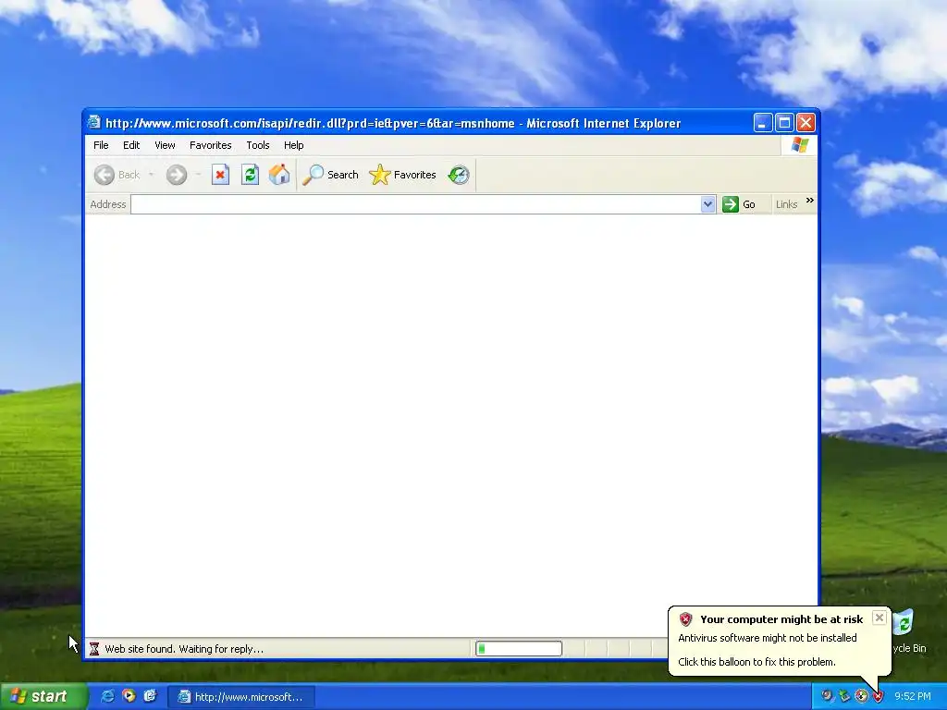Minimize the Internet Explorer window
Image resolution: width=947 pixels, height=710 pixels.
(763, 123)
